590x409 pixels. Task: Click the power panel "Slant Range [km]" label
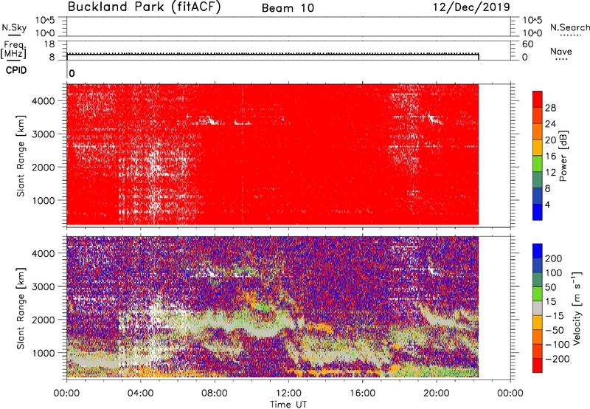[x=21, y=156]
